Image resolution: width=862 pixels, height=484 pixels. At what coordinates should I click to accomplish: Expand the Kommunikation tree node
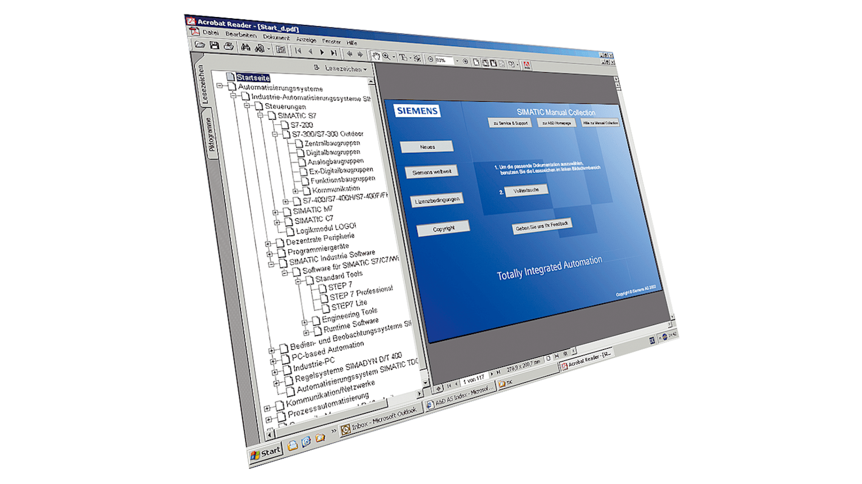(x=295, y=190)
